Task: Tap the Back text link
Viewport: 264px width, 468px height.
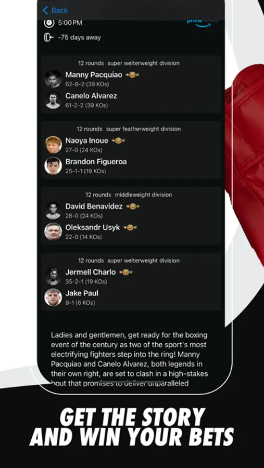Action: click(x=59, y=10)
